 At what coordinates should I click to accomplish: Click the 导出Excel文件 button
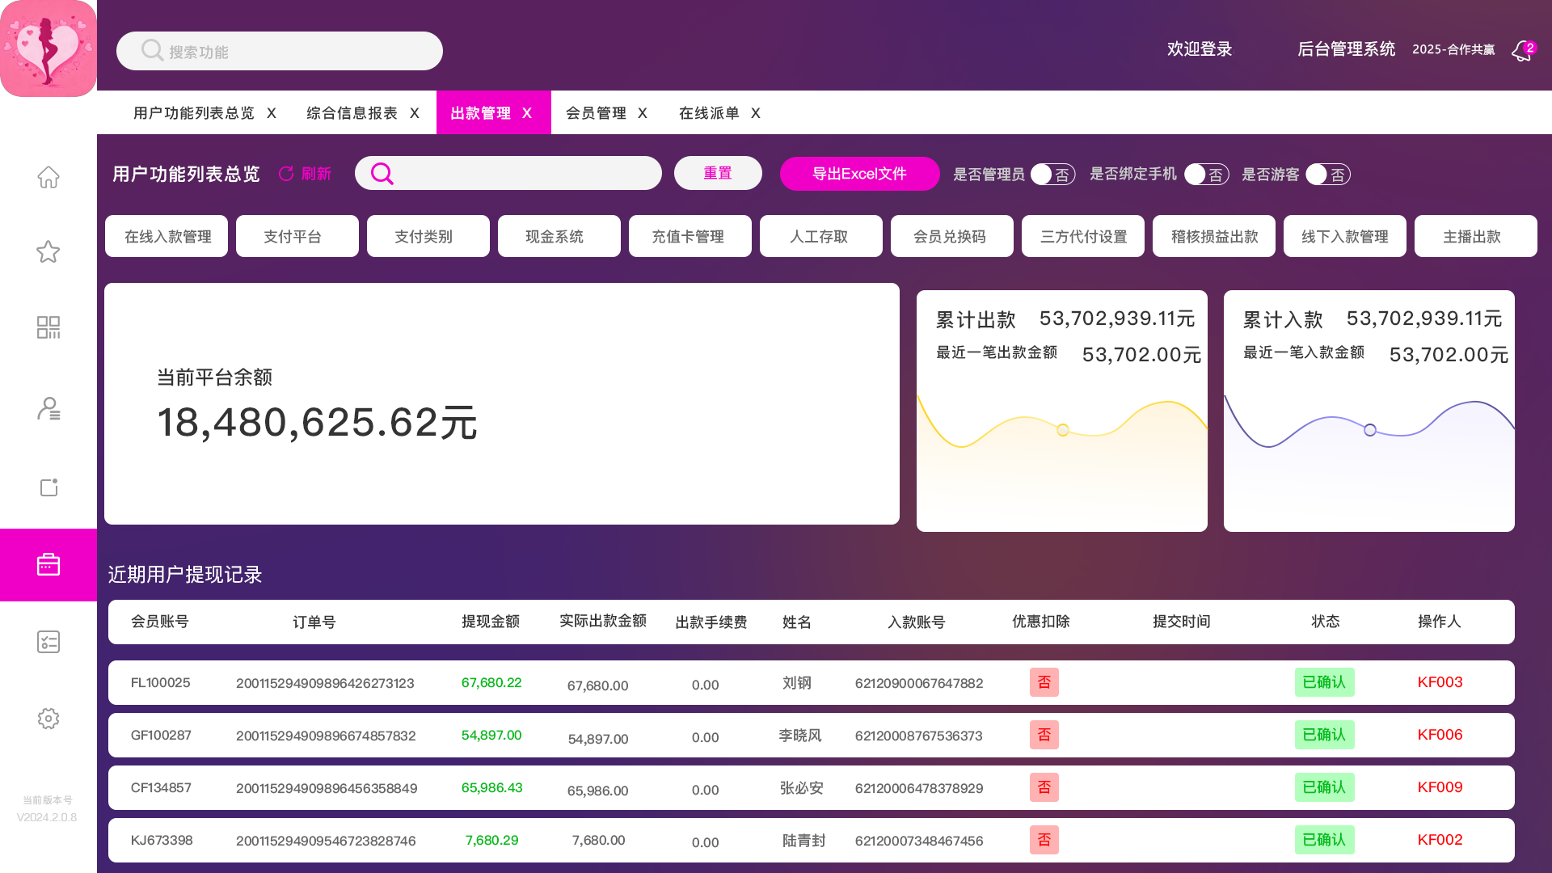(x=859, y=174)
